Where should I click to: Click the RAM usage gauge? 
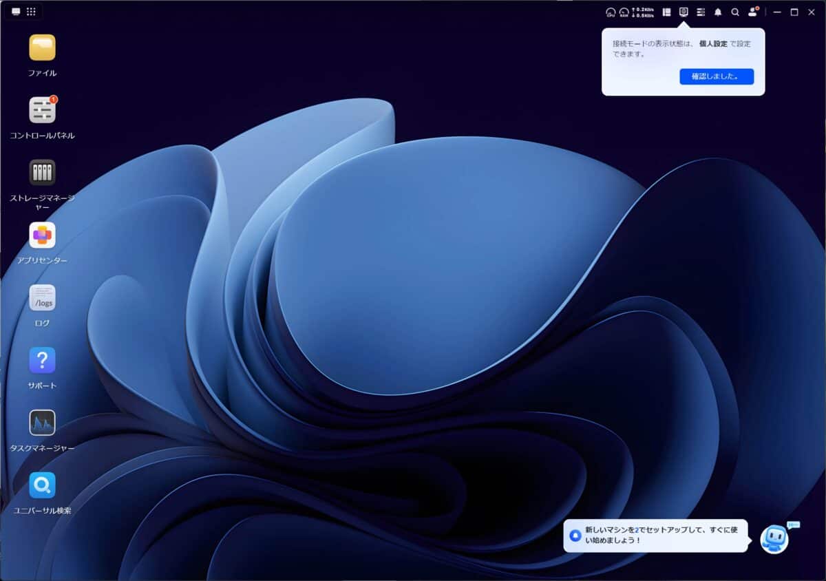[624, 12]
